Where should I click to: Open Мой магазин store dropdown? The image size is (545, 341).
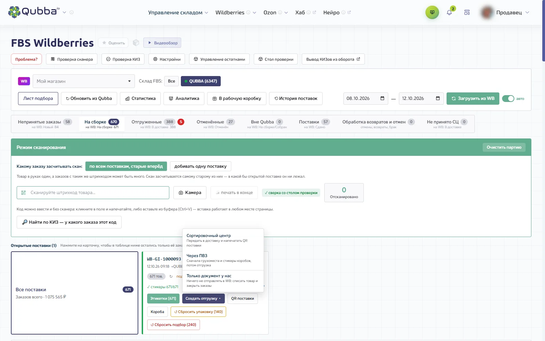[x=84, y=81]
